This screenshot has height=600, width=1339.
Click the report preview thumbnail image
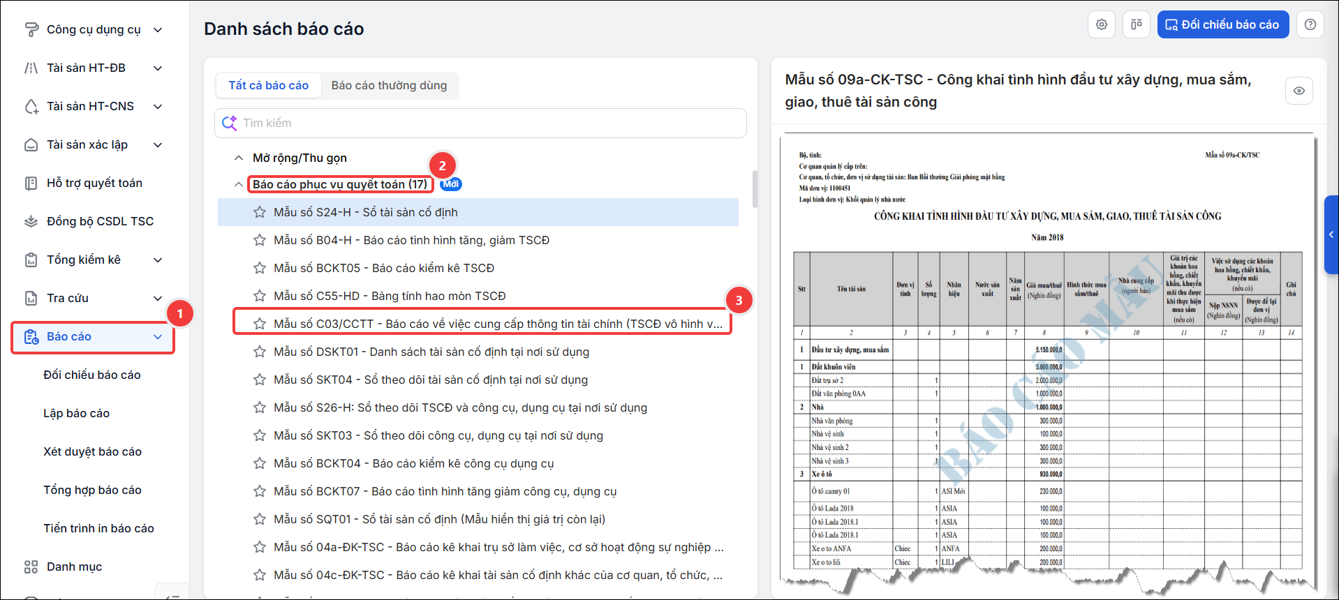click(1048, 363)
